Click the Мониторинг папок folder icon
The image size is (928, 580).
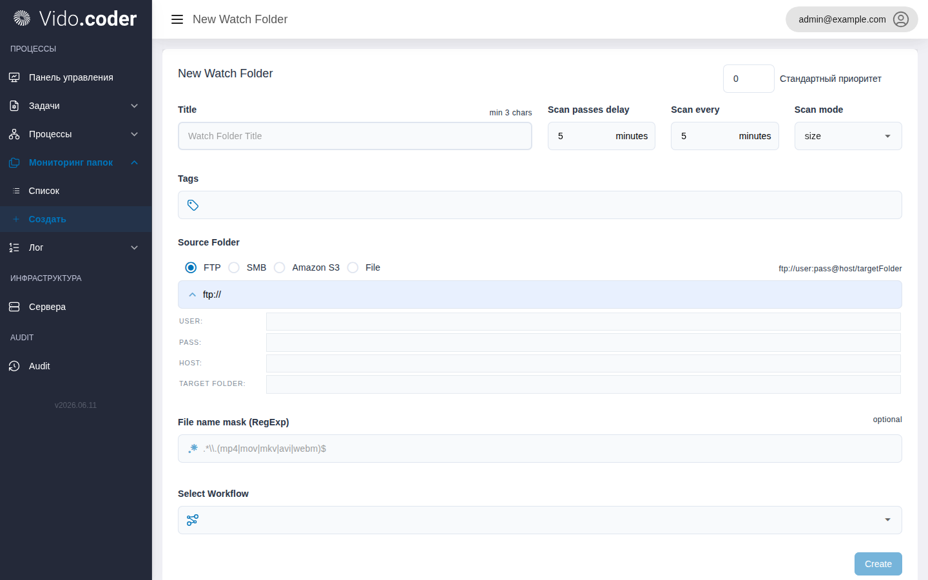(x=14, y=162)
